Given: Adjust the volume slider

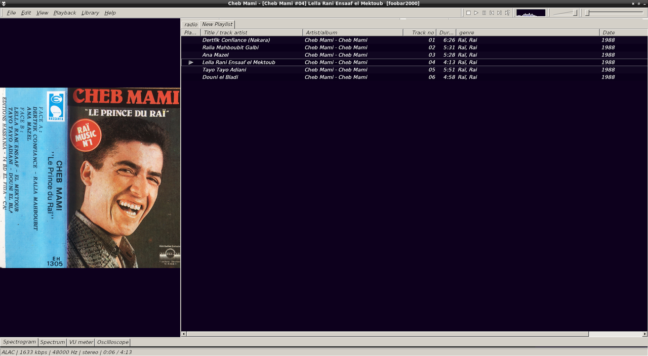Looking at the screenshot, I should point(565,13).
